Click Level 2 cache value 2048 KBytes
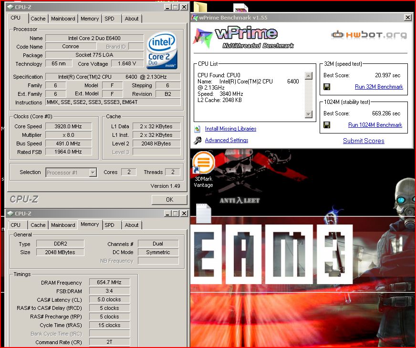Viewport: 416px width, 348px height. pyautogui.click(x=156, y=143)
